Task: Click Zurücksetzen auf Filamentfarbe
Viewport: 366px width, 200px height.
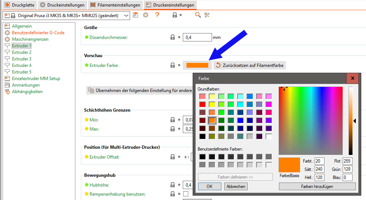Action: click(x=249, y=65)
